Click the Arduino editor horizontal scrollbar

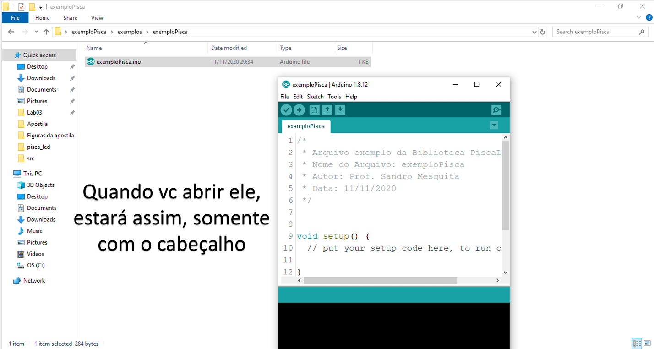coord(380,280)
